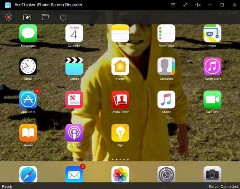This screenshot has width=240, height=189.
Task: Take a screenshot with the camera icon
Action: coord(27,17)
